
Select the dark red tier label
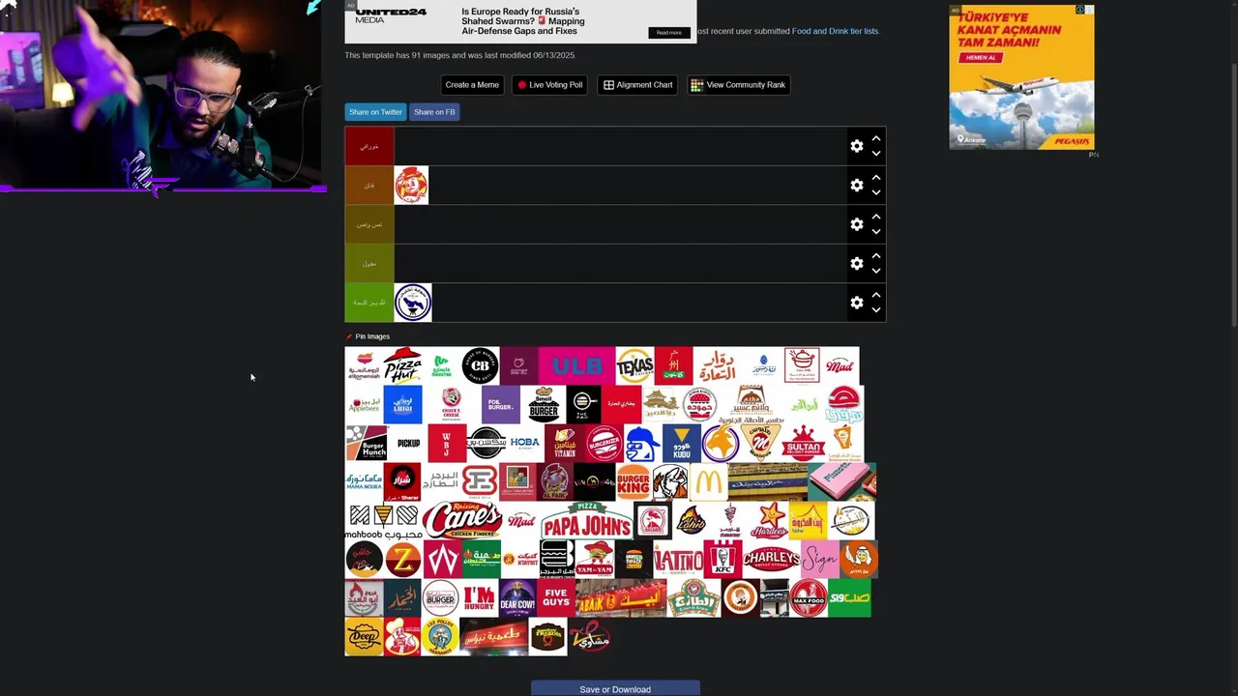(x=369, y=146)
